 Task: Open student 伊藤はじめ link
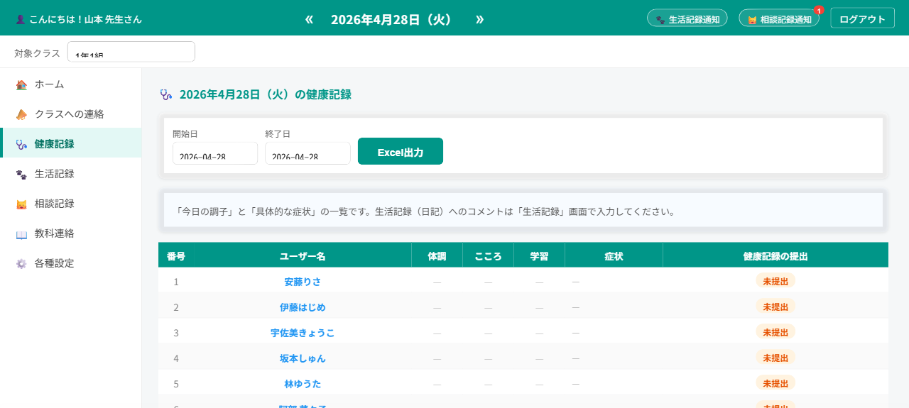point(303,307)
